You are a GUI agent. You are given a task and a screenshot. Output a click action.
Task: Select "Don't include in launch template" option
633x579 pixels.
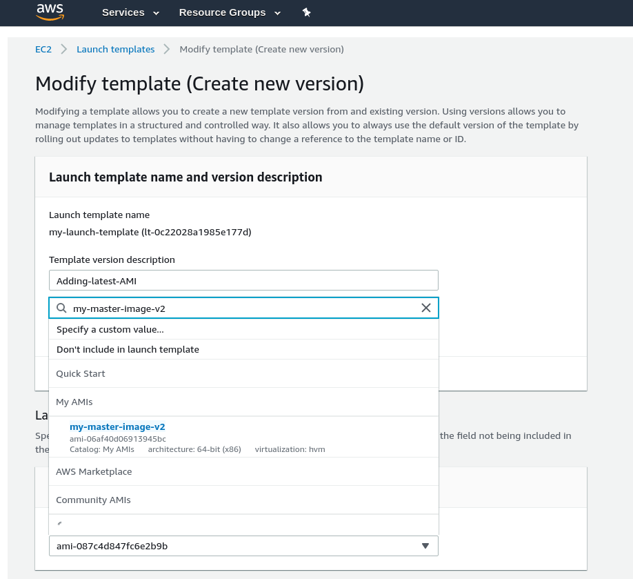click(128, 349)
